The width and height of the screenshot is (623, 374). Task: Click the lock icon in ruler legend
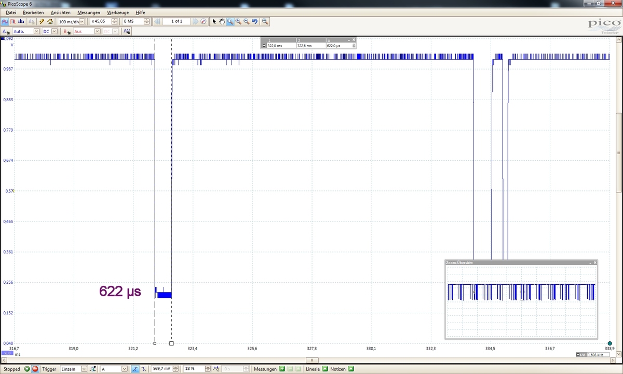click(354, 46)
